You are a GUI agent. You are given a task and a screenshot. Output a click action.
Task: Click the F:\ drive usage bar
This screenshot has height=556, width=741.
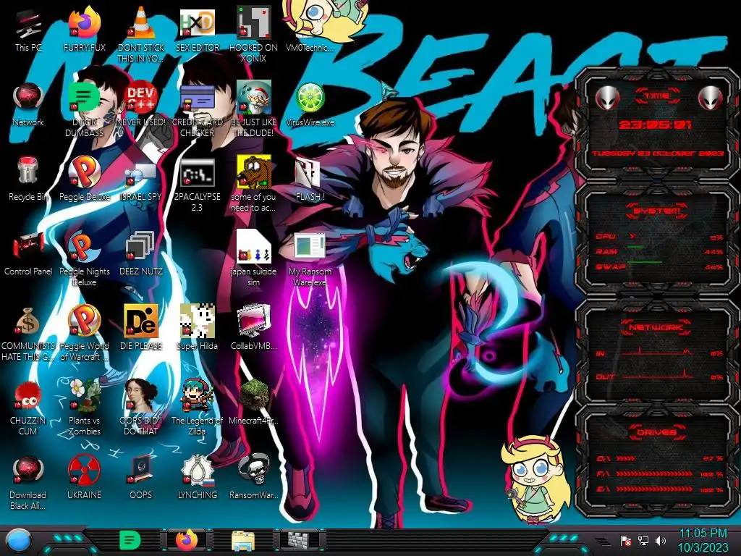click(654, 473)
